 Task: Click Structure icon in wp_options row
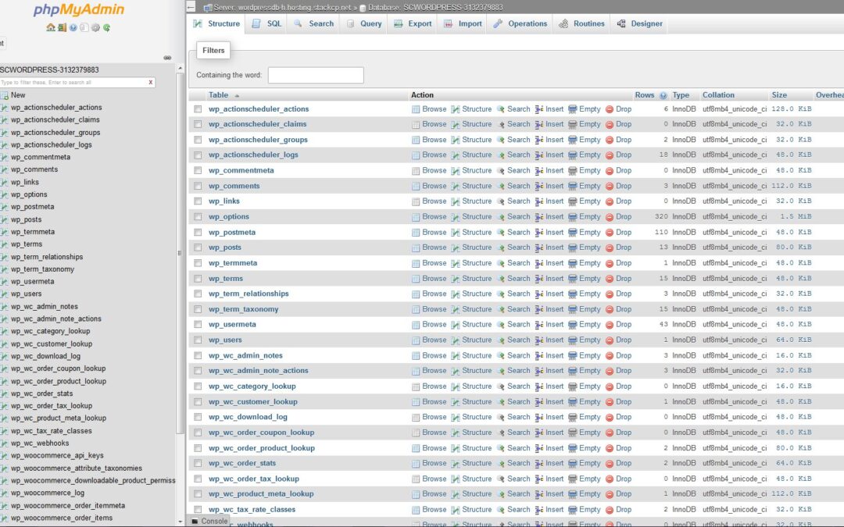click(456, 217)
